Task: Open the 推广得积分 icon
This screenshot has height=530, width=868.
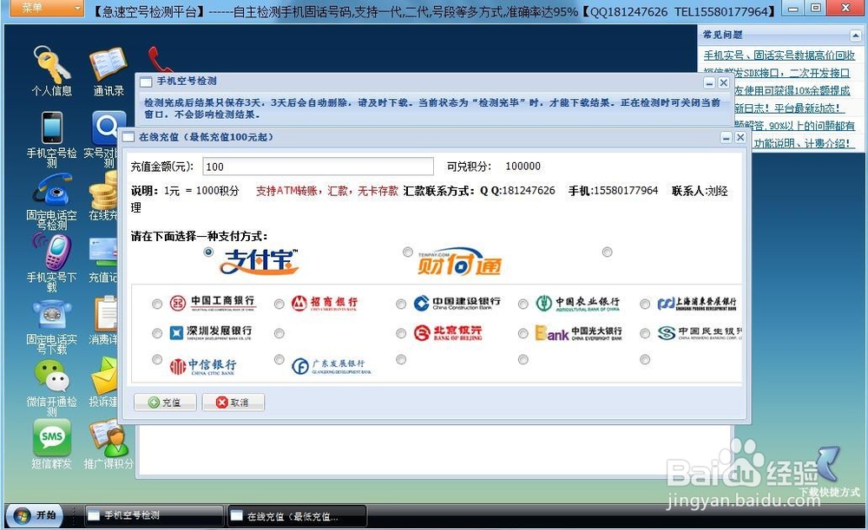Action: [108, 438]
